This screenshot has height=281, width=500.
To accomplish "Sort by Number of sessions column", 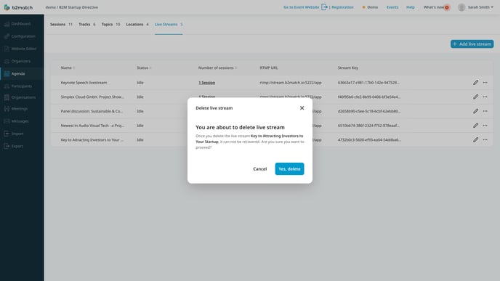I will pyautogui.click(x=217, y=68).
